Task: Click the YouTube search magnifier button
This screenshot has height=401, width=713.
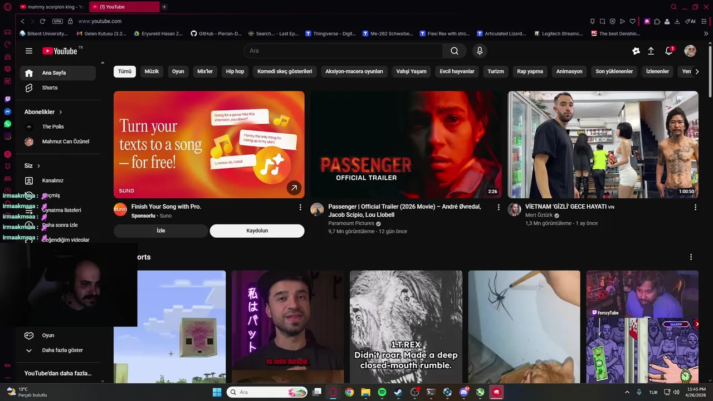Action: pos(455,51)
